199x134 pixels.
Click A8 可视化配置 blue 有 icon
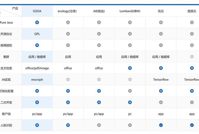(99, 91)
